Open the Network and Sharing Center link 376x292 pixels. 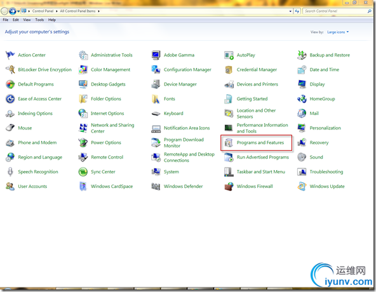(x=112, y=128)
